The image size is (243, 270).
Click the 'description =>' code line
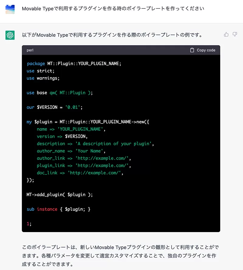tap(95, 144)
